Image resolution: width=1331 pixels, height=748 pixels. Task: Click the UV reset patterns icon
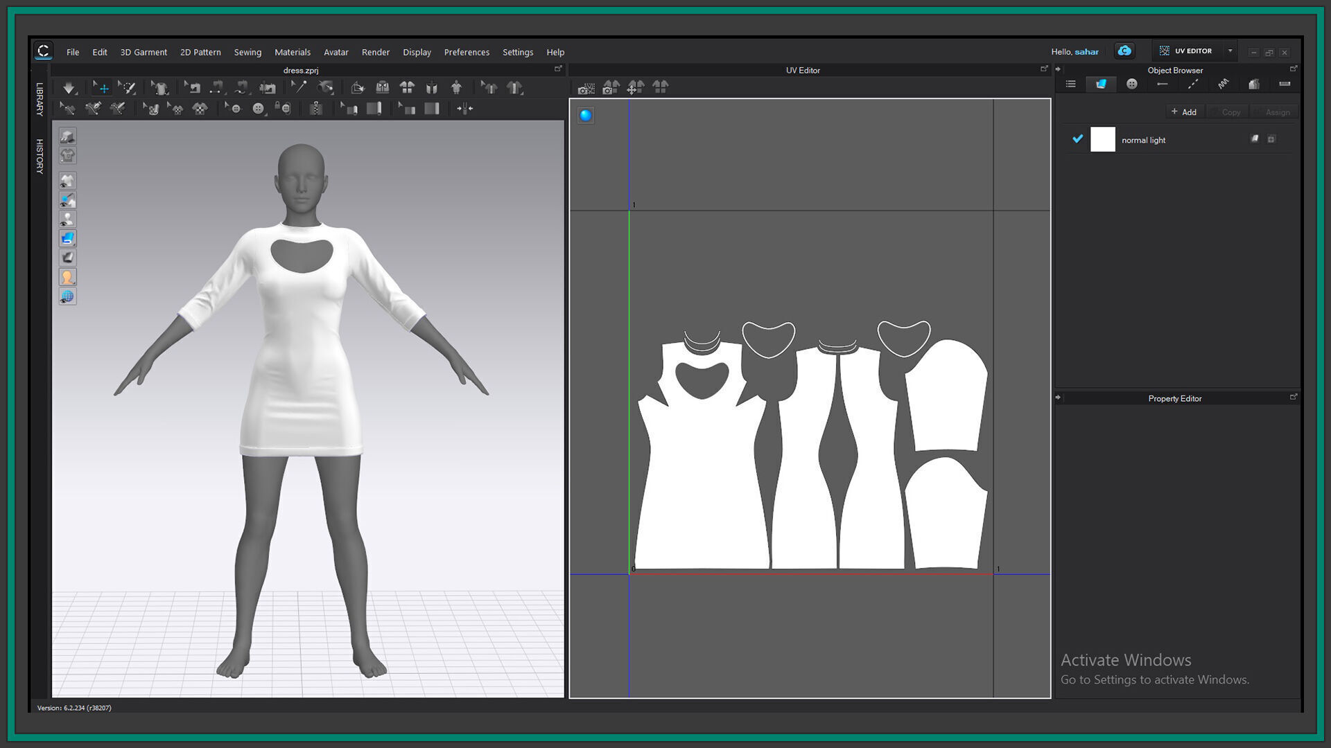tap(661, 88)
